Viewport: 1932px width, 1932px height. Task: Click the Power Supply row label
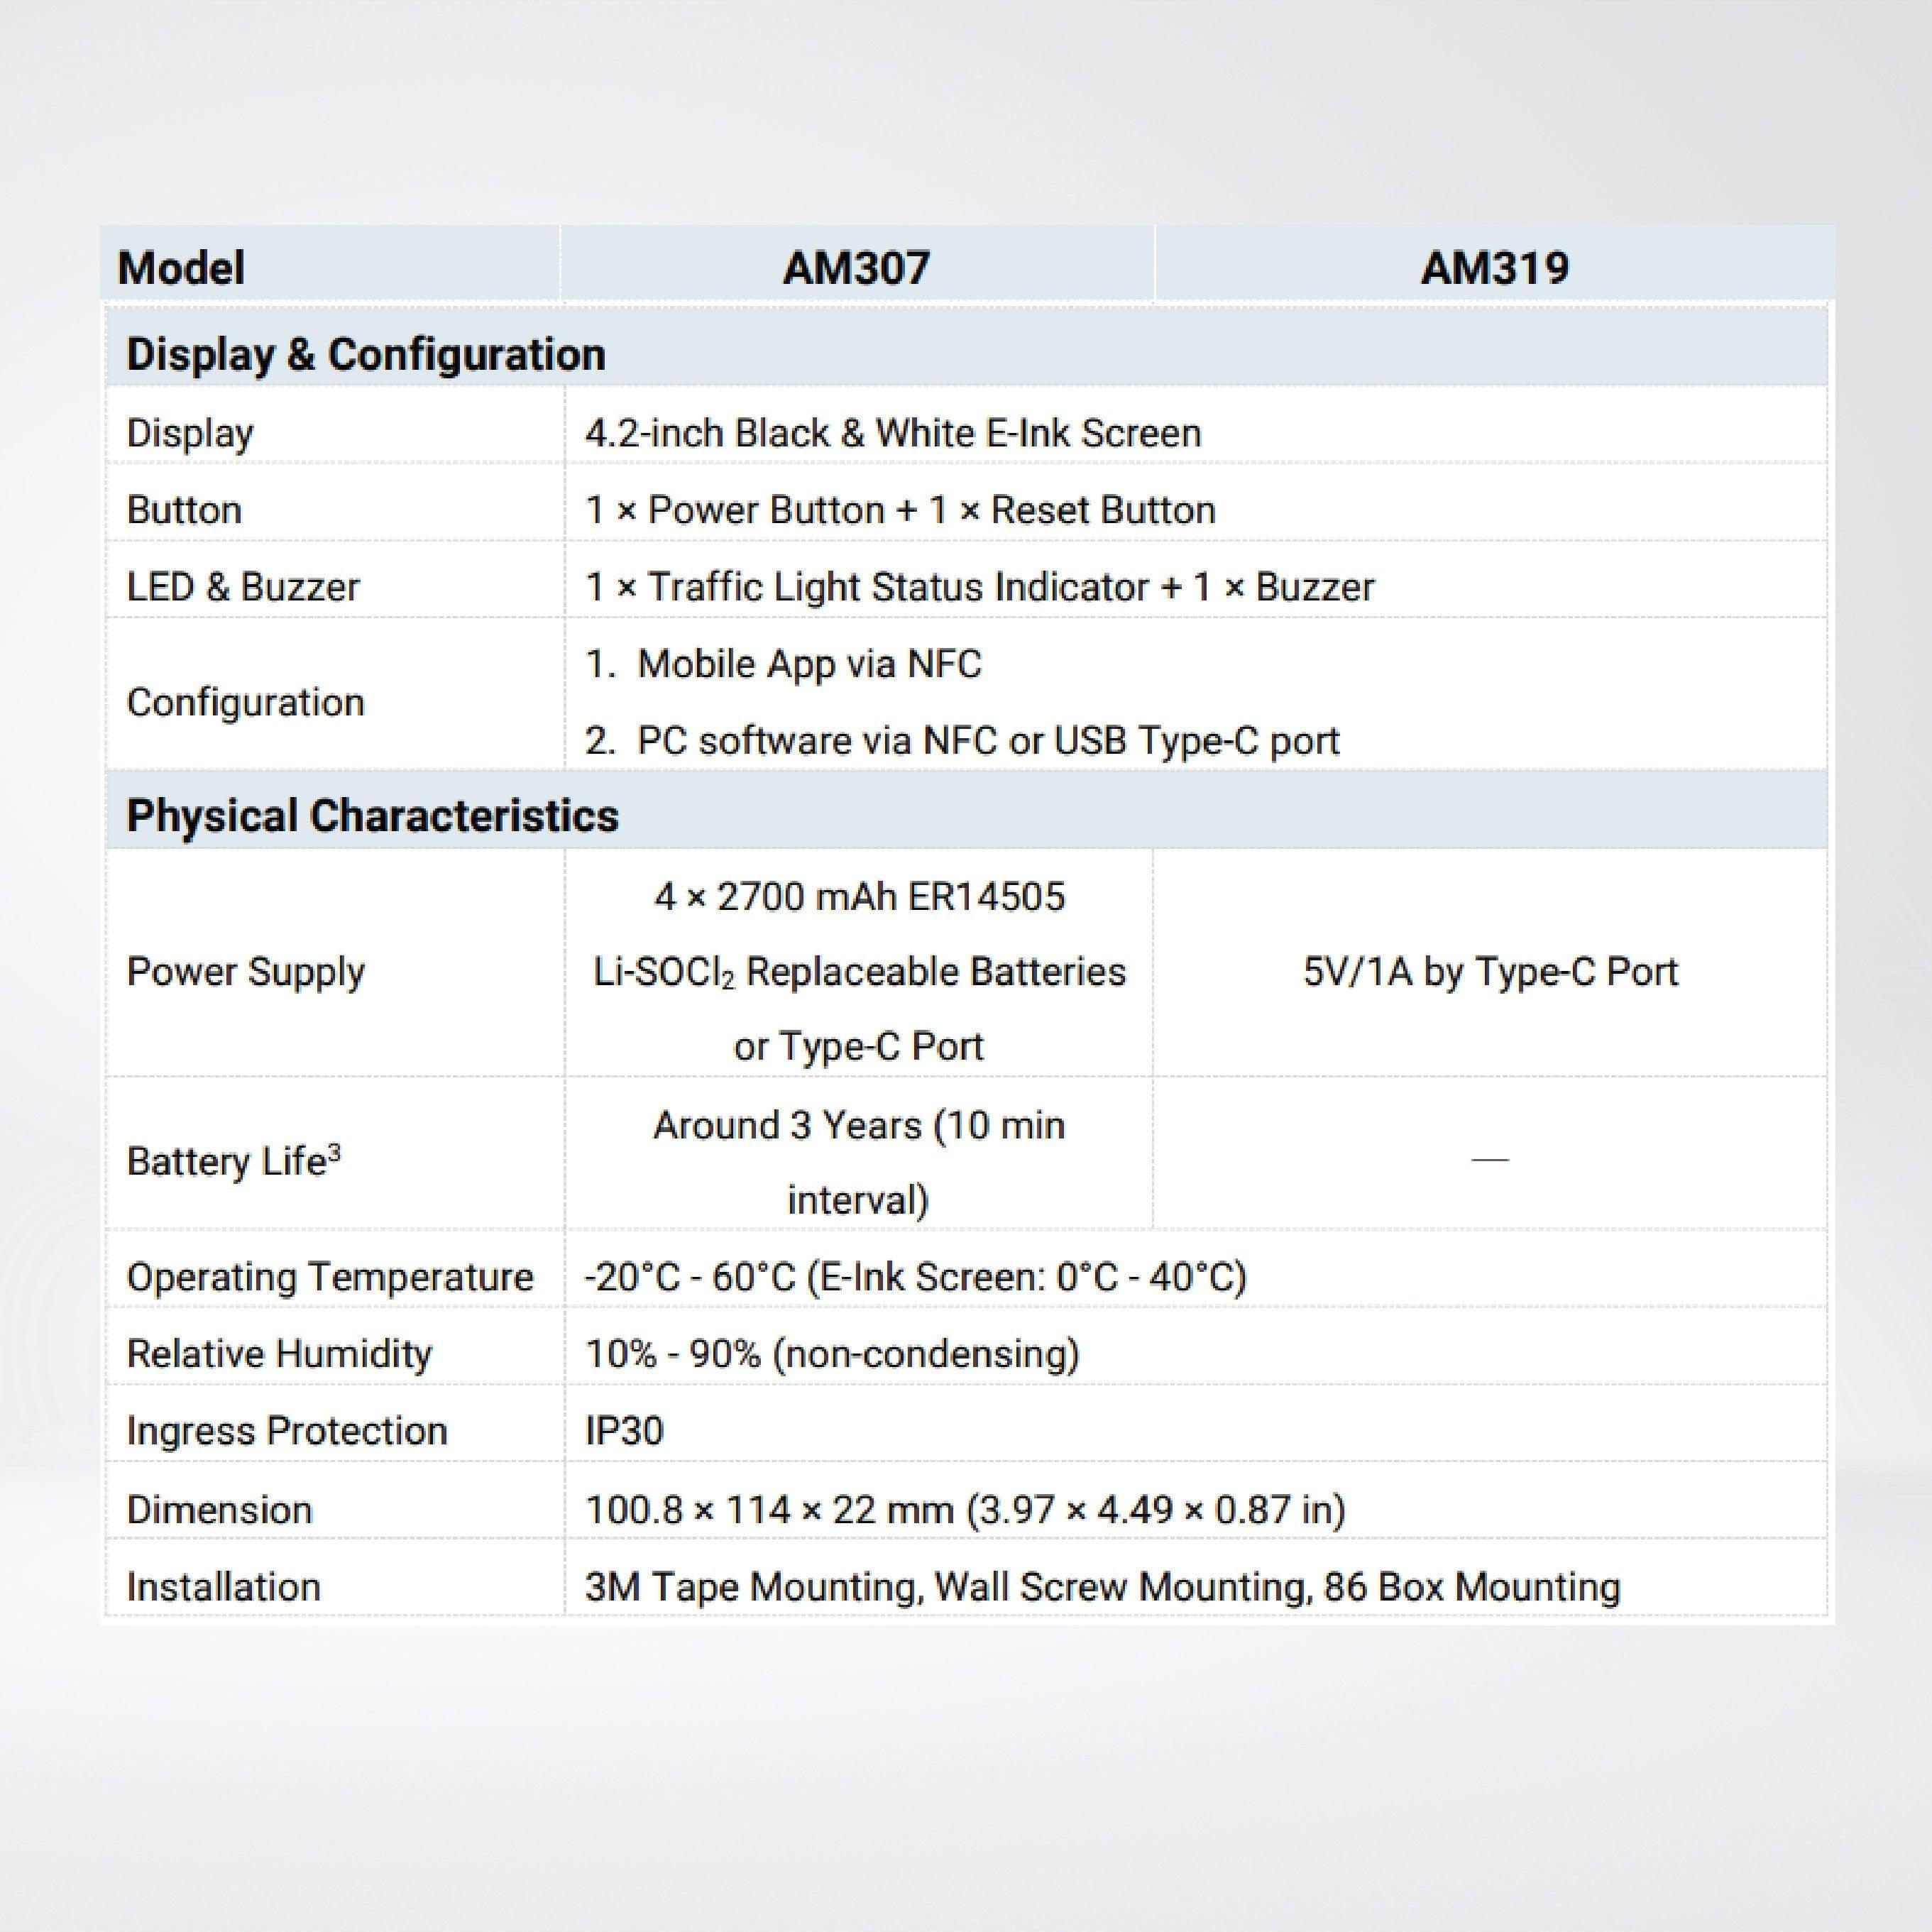click(245, 970)
